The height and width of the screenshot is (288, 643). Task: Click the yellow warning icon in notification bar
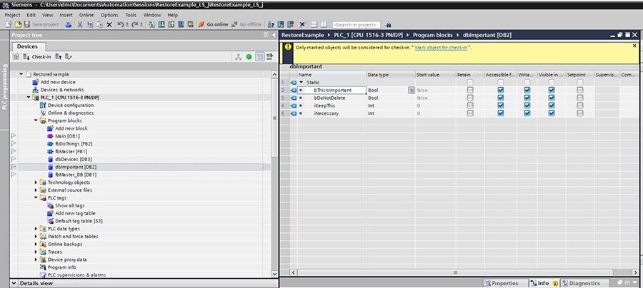[288, 46]
